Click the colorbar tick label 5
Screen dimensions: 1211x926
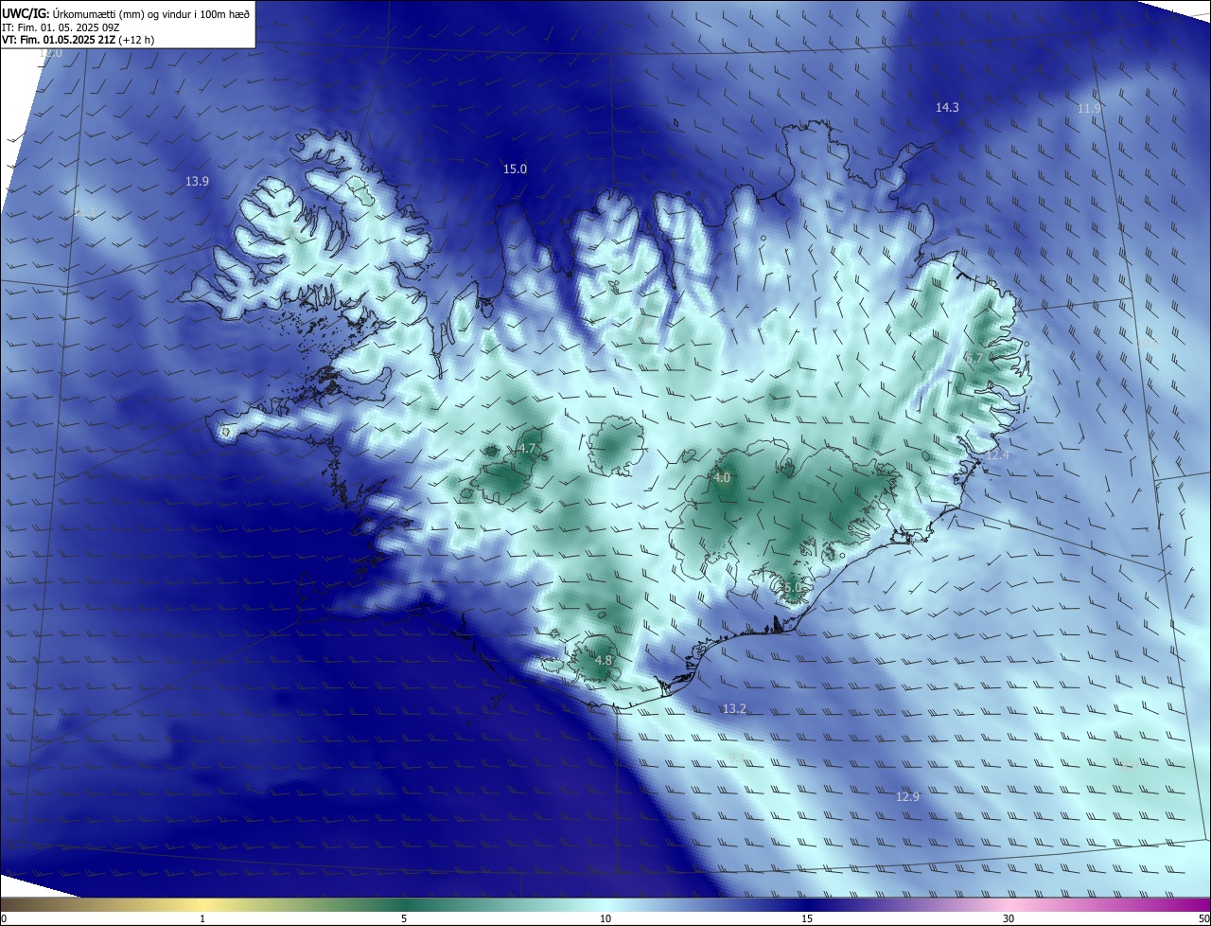tap(404, 918)
